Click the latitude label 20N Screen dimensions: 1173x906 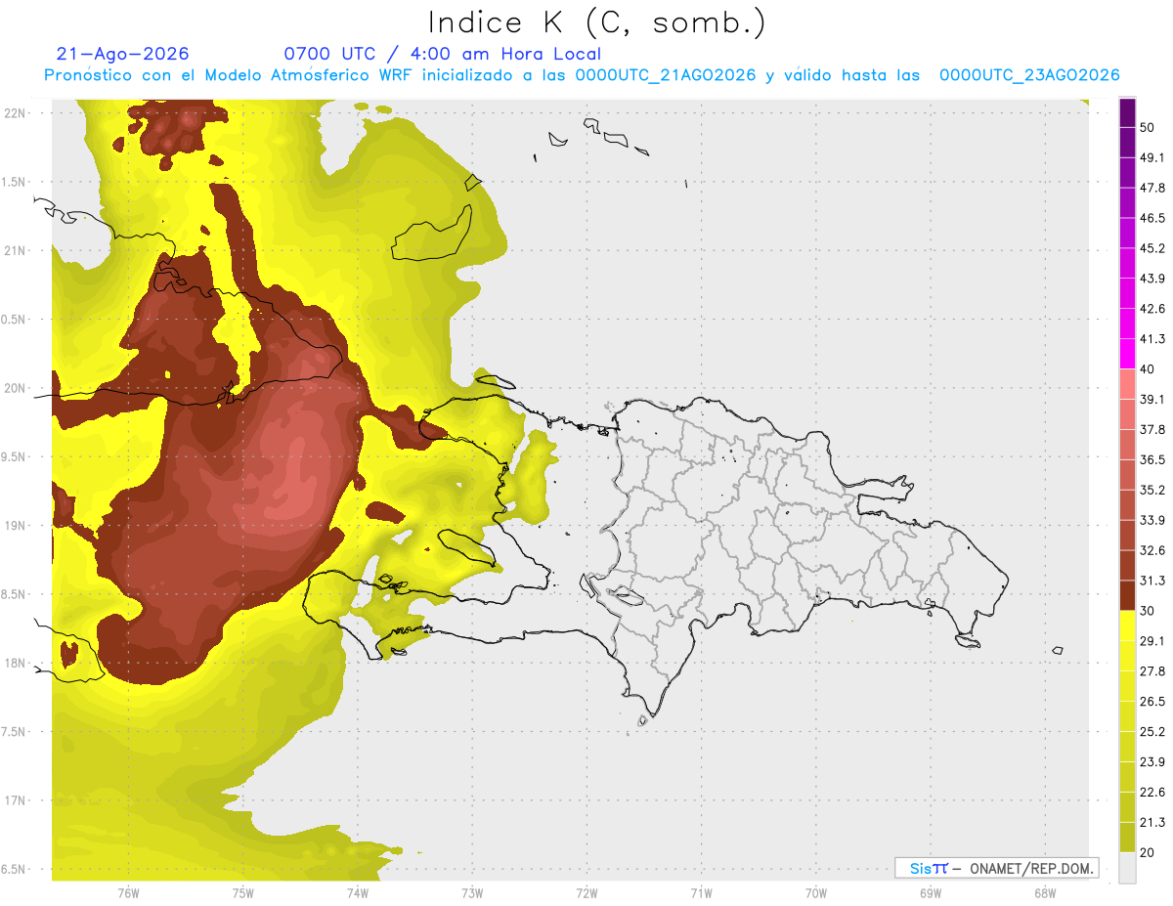coord(15,388)
